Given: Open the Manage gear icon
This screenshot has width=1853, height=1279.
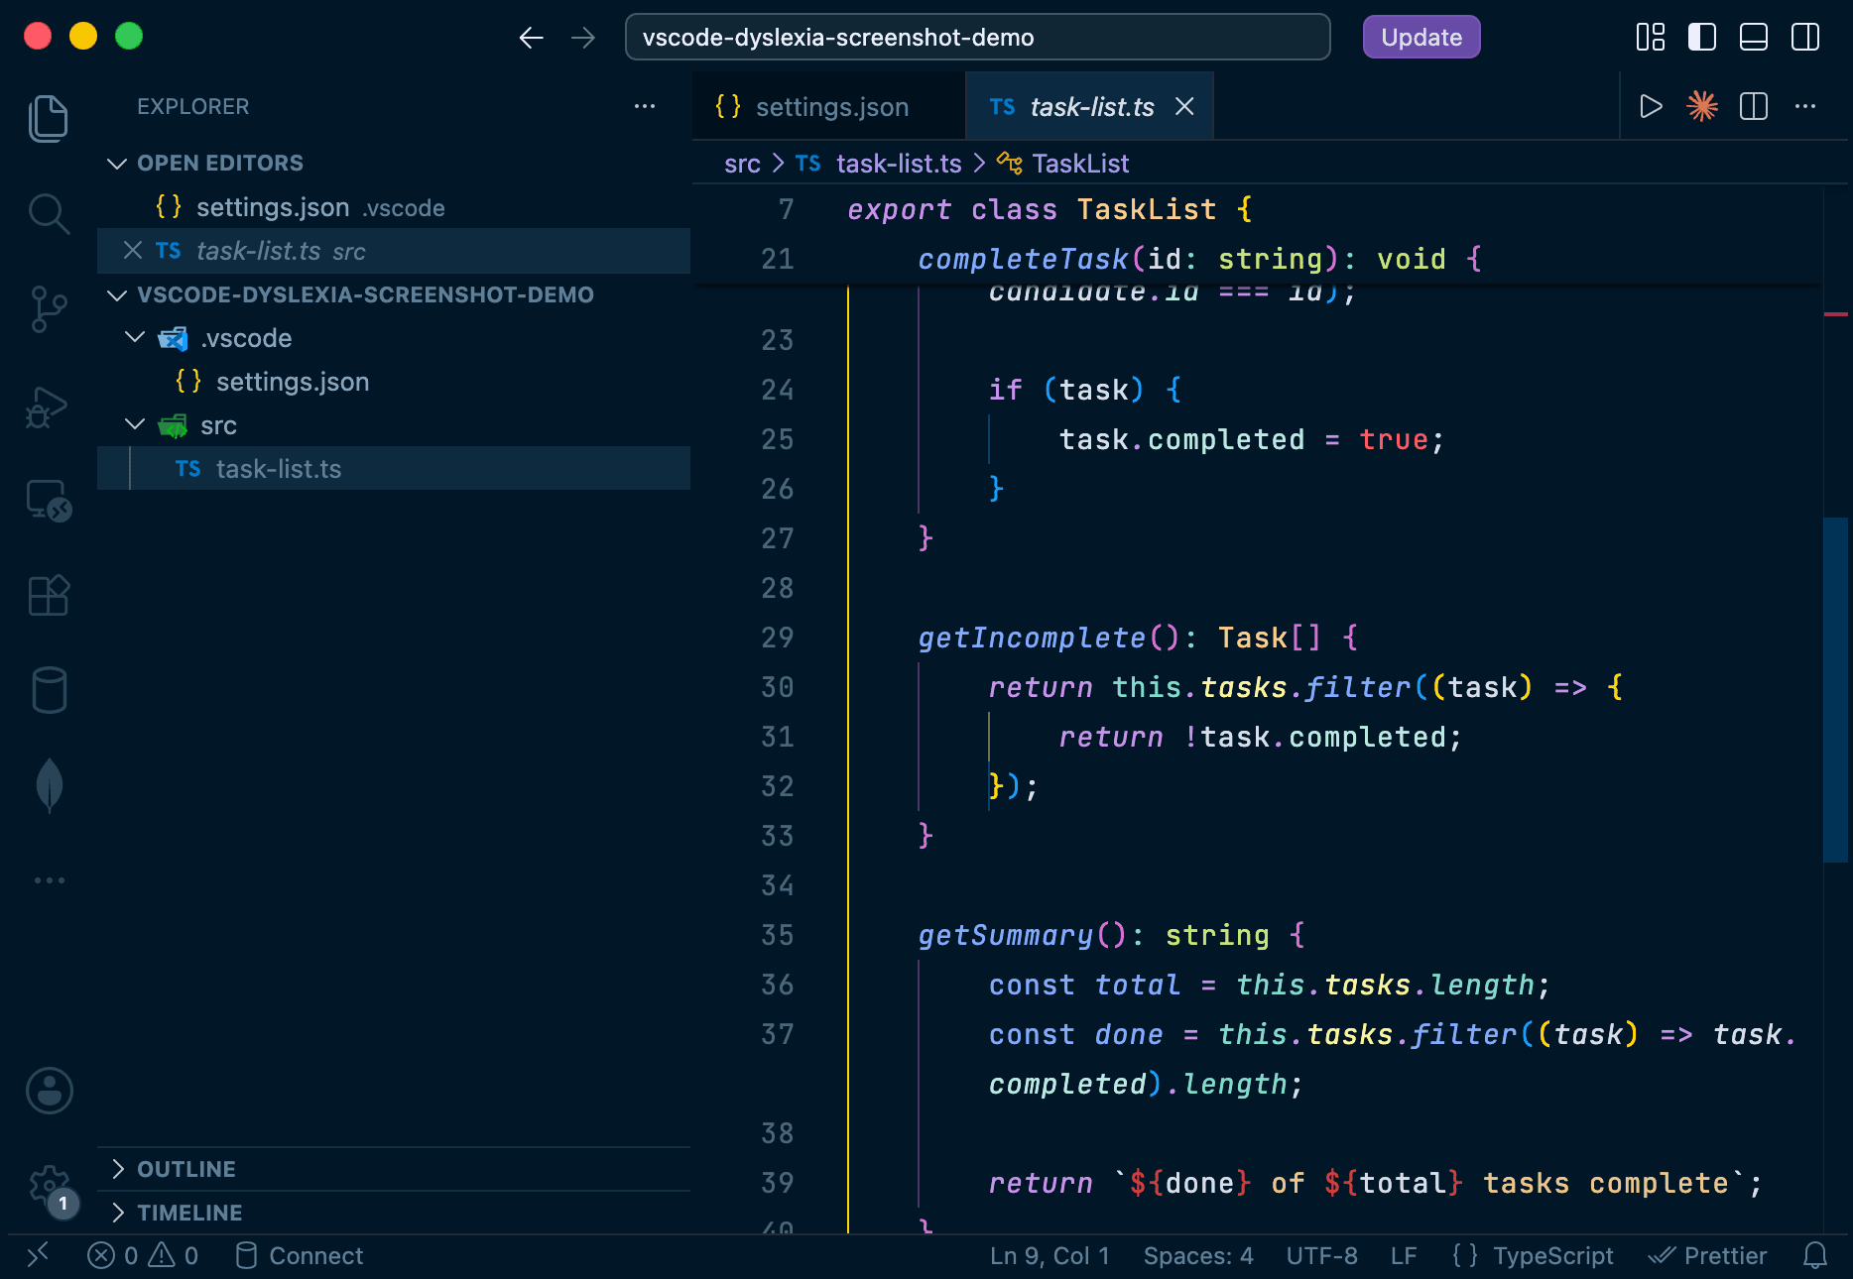Looking at the screenshot, I should click(50, 1187).
